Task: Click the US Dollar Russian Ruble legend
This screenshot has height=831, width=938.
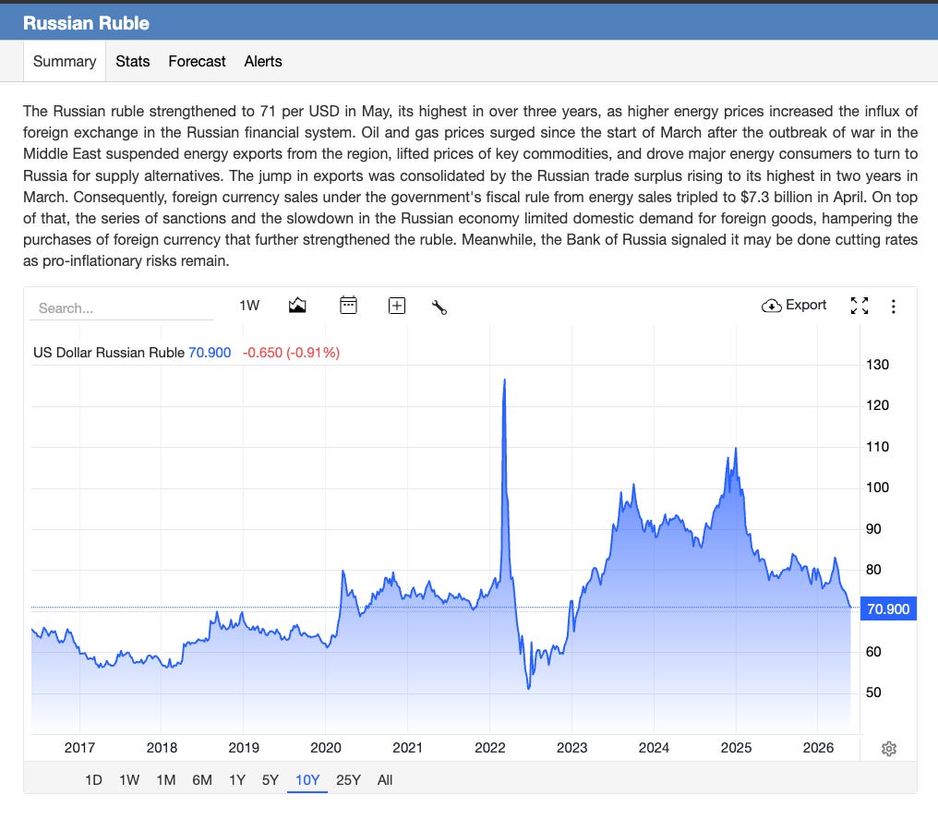Action: (108, 353)
